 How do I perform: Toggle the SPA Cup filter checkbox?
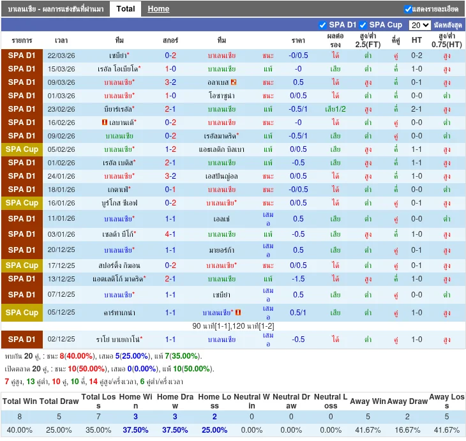point(363,25)
